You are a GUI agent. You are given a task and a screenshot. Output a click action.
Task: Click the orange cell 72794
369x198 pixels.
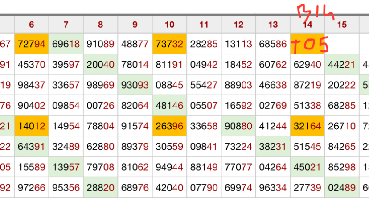[31, 44]
